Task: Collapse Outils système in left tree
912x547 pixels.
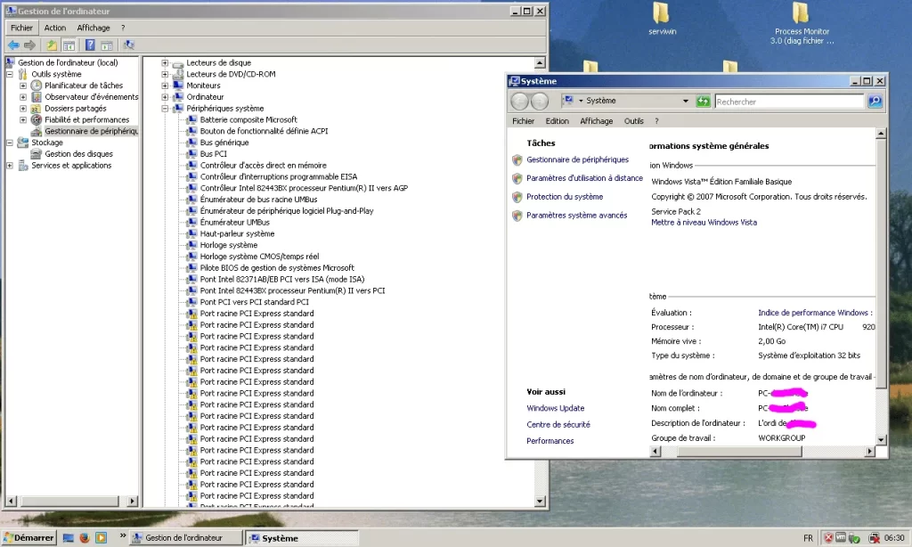Action: 9,74
